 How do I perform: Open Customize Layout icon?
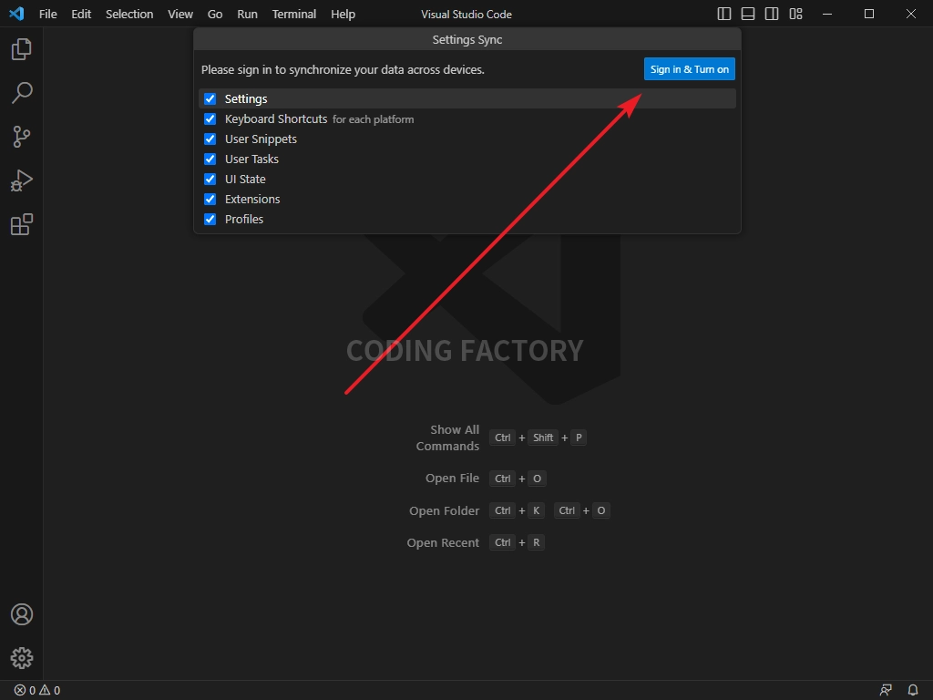point(795,14)
